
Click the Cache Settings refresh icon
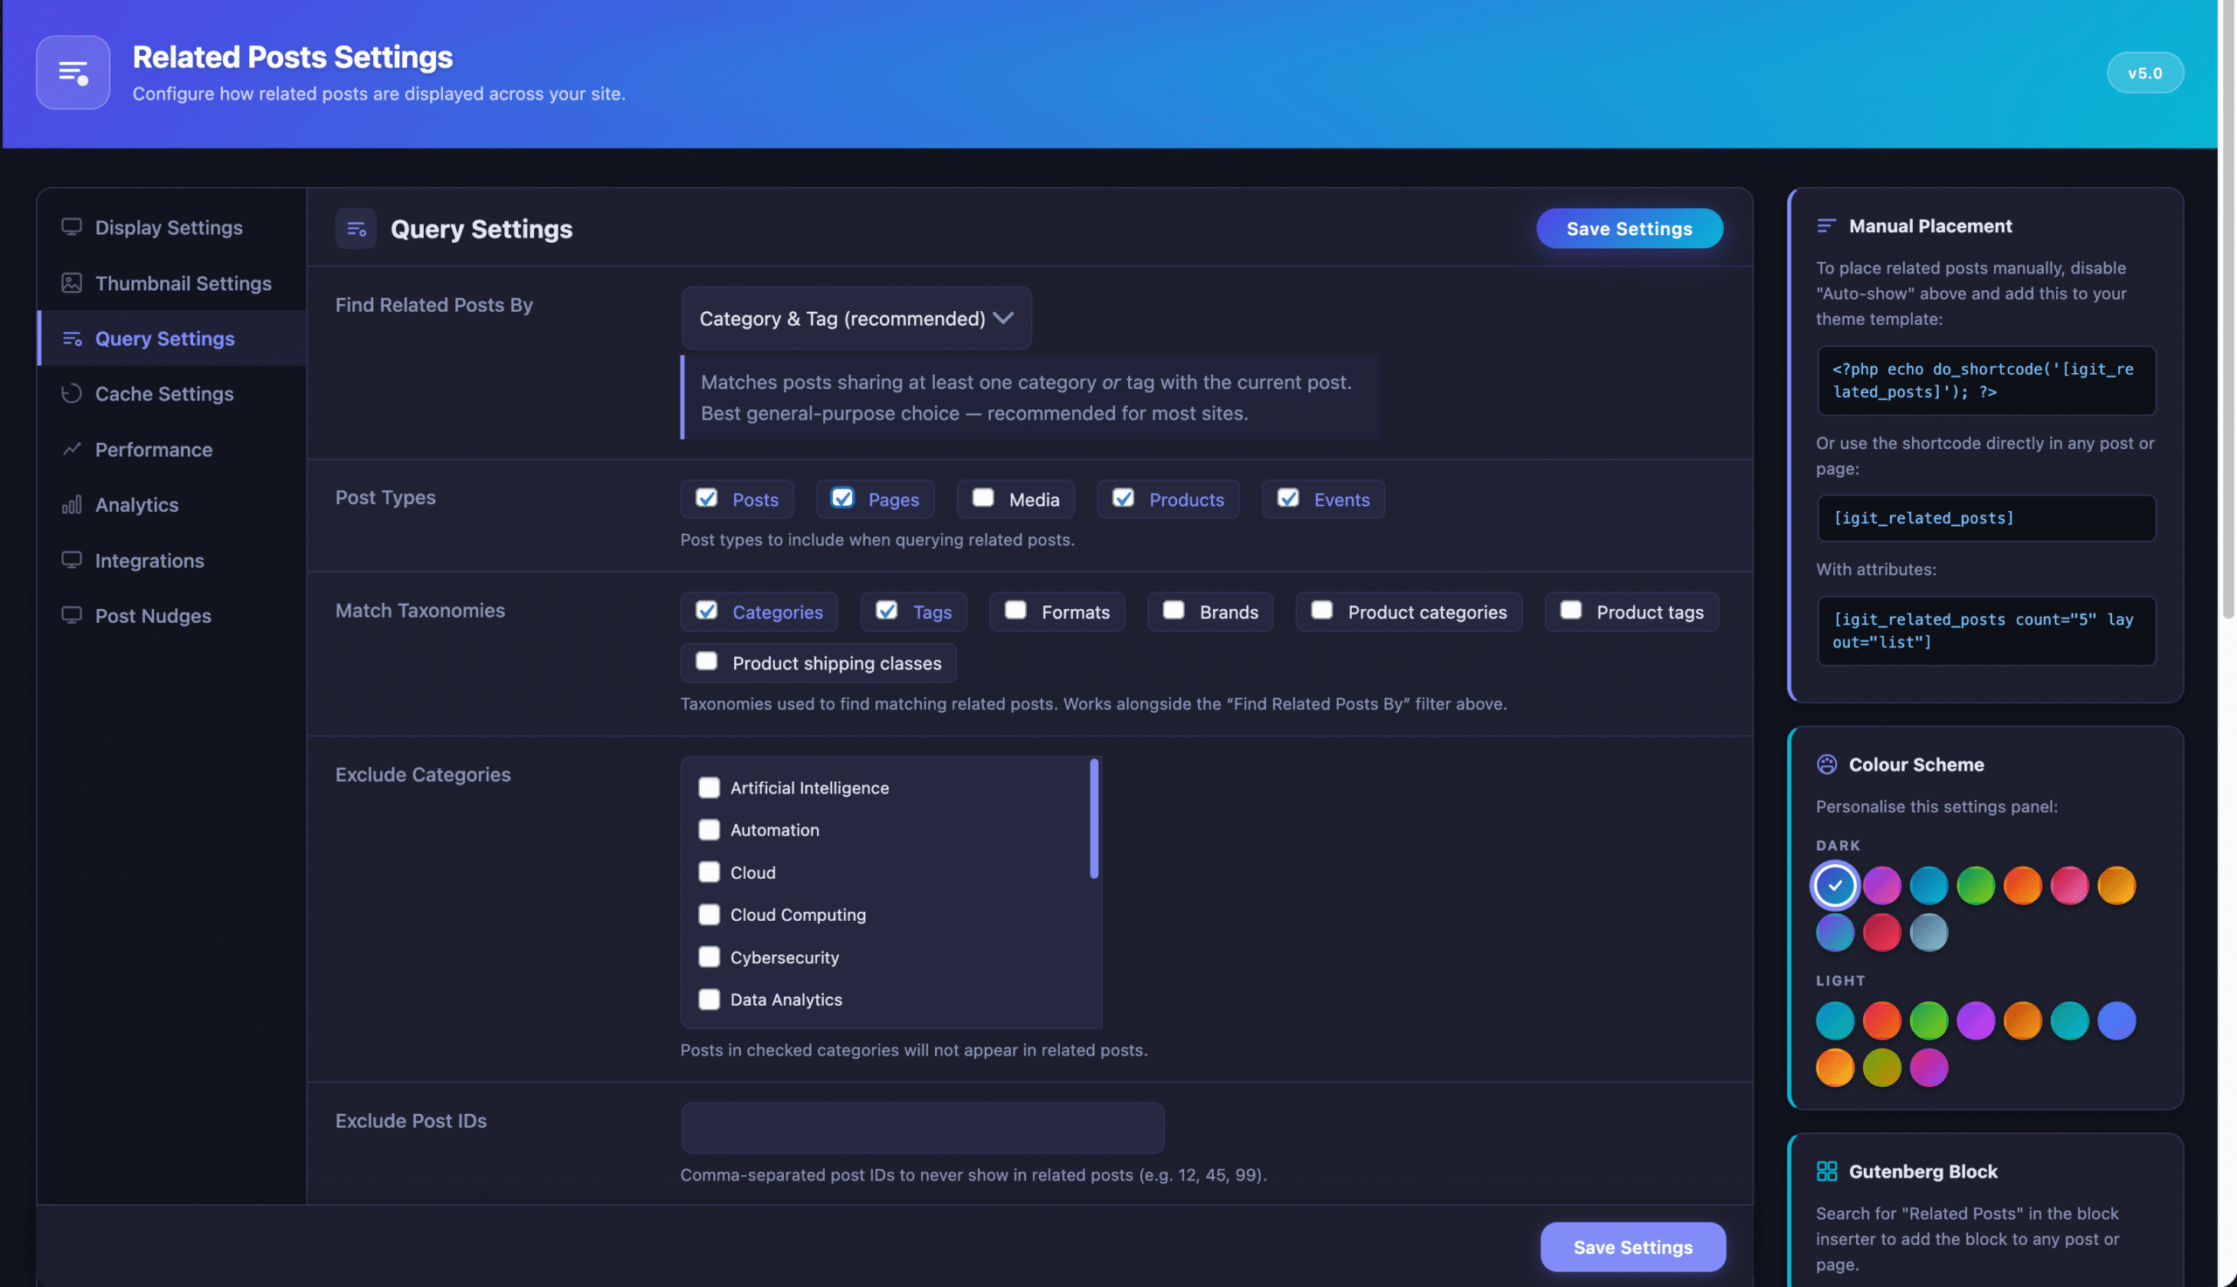(72, 393)
